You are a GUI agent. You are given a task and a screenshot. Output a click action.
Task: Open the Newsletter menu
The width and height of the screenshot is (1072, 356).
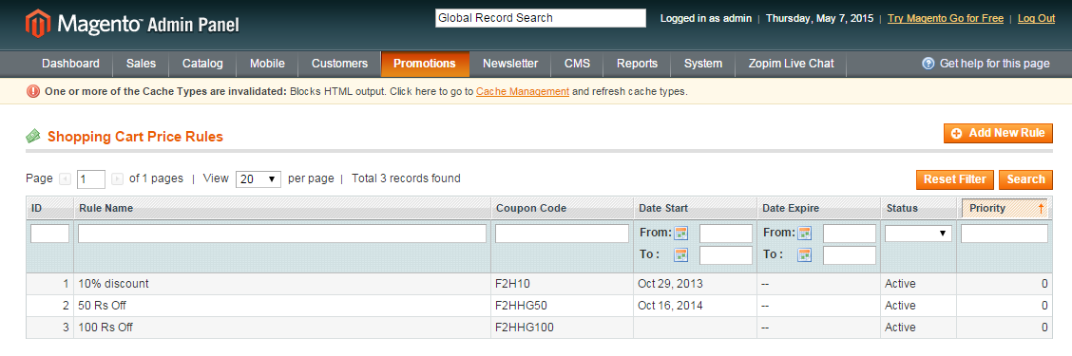click(x=510, y=64)
